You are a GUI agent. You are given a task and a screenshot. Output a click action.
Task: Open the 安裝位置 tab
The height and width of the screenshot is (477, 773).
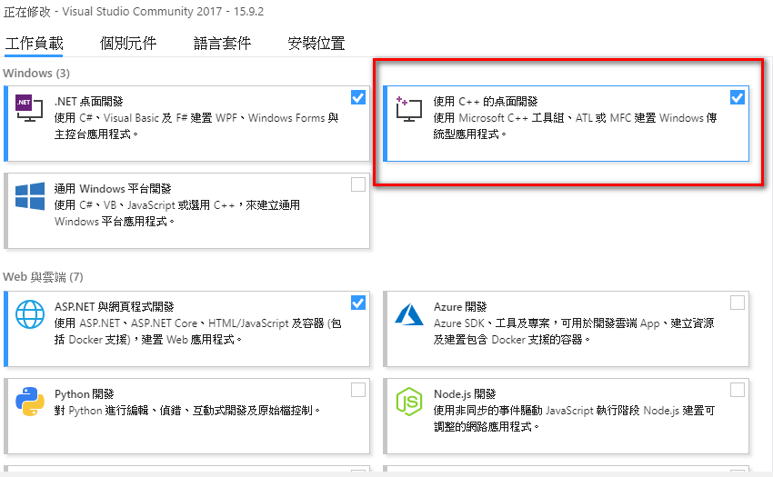pyautogui.click(x=316, y=44)
